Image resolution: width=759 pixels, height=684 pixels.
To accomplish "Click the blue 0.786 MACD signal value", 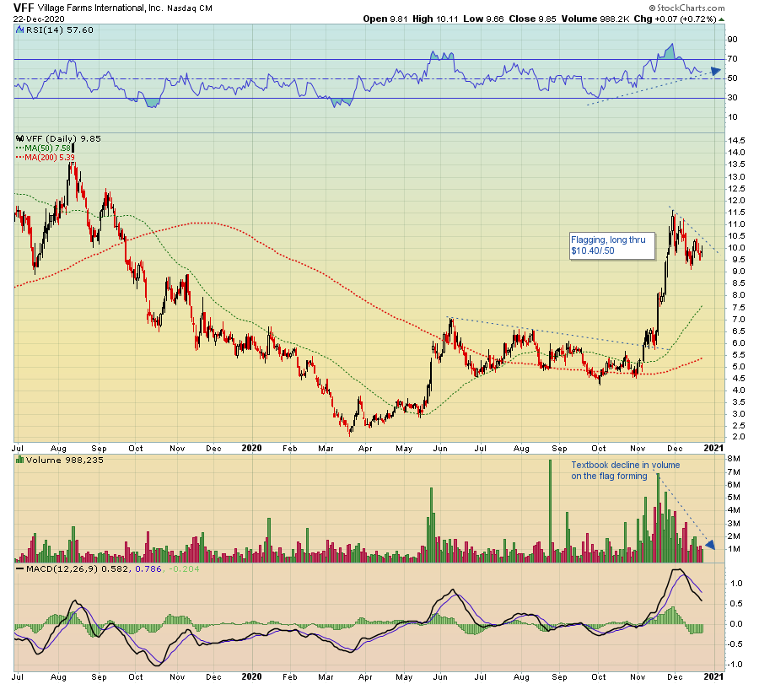I will coord(148,568).
